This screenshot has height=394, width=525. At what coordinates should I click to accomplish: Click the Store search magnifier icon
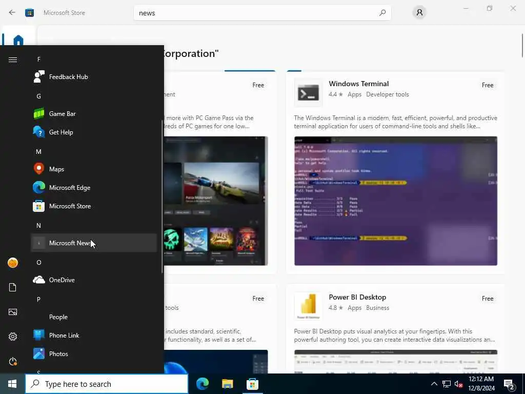pyautogui.click(x=382, y=13)
